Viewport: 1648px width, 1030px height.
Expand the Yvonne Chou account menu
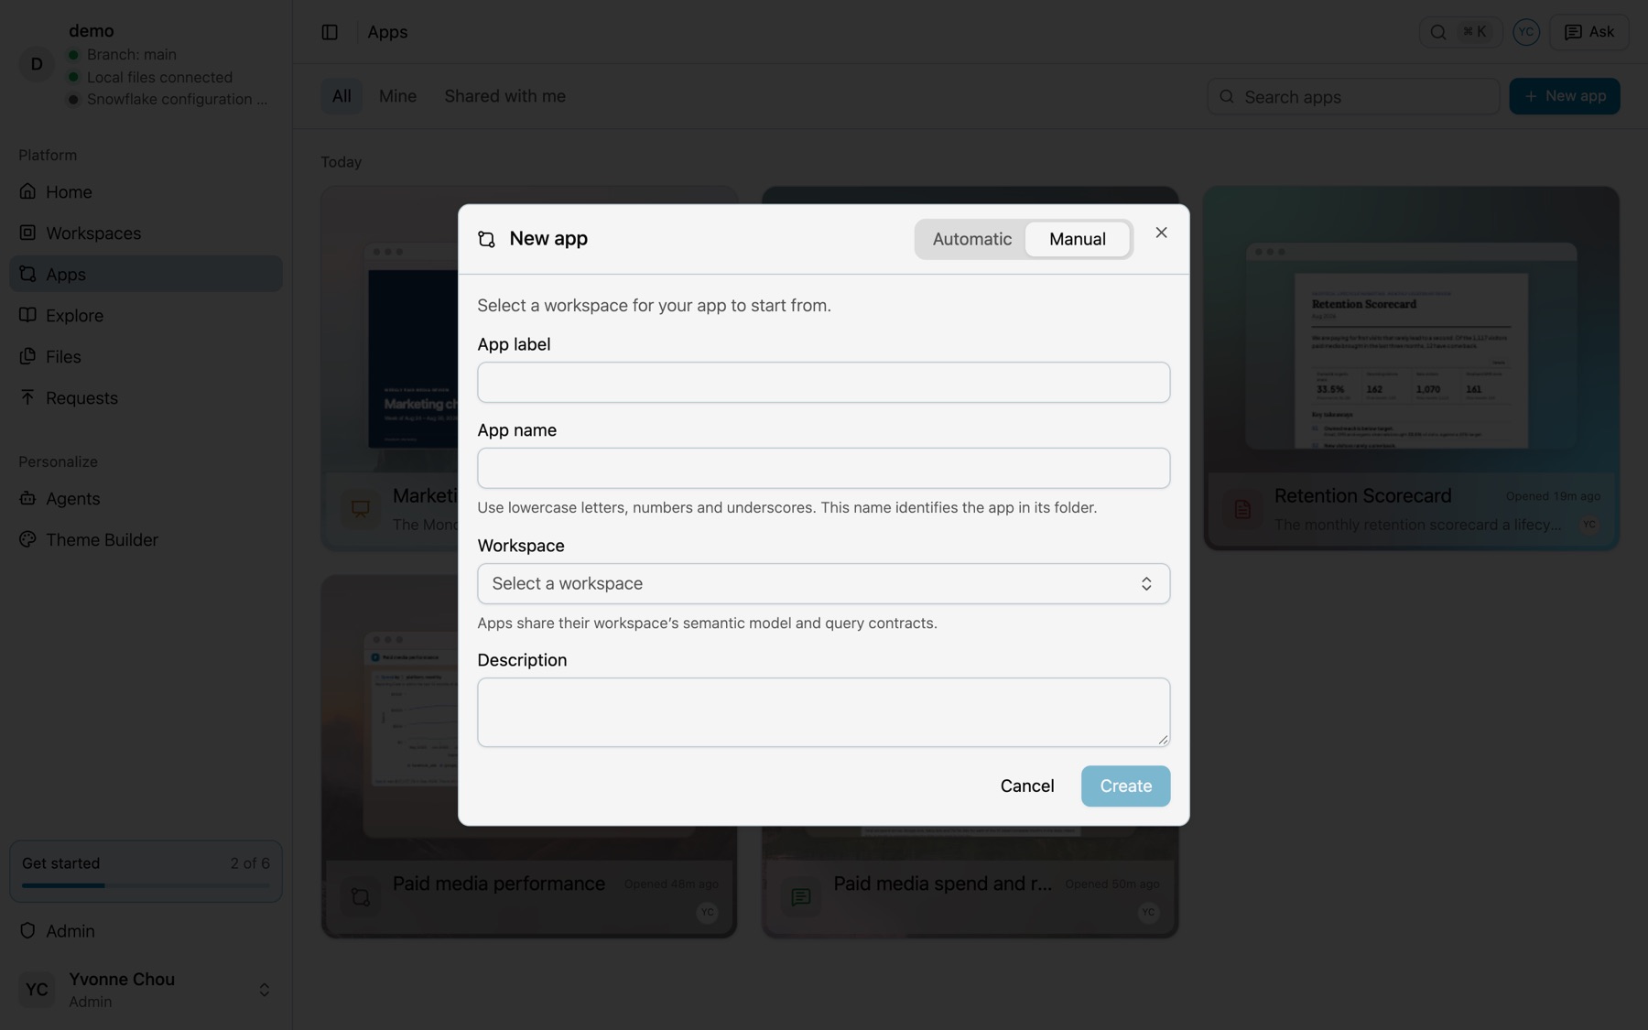[x=146, y=990]
